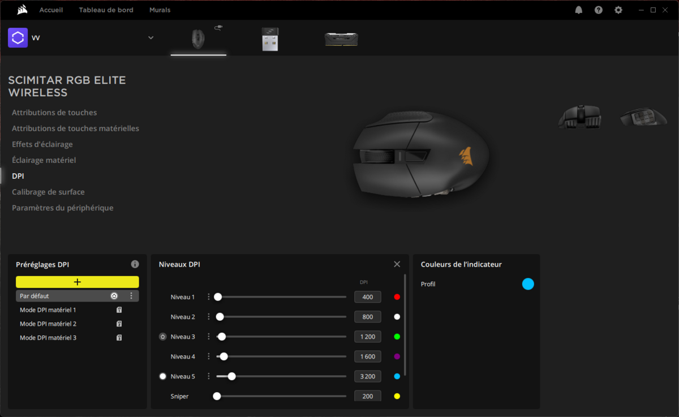This screenshot has width=679, height=417.
Task: Open the Profil indicator cyan color swatch
Action: [x=528, y=284]
